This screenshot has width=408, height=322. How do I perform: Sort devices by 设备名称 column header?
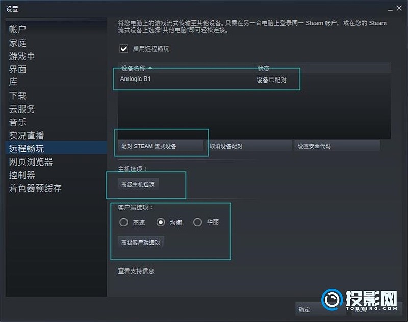pos(186,68)
